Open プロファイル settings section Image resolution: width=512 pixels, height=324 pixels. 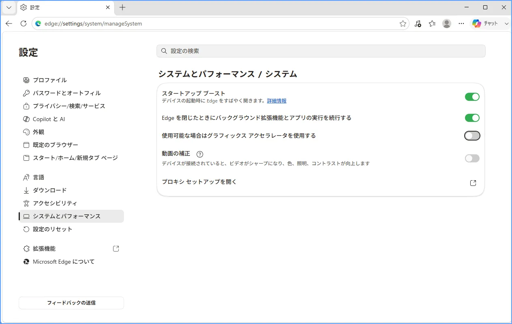click(x=71, y=80)
